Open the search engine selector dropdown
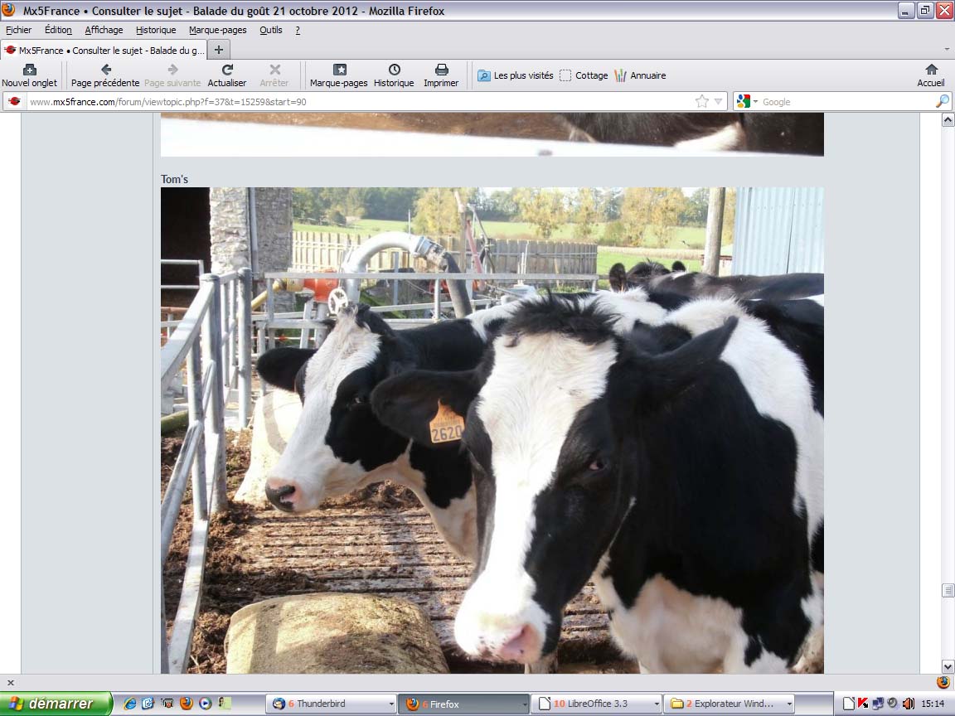The width and height of the screenshot is (955, 716). tap(747, 102)
